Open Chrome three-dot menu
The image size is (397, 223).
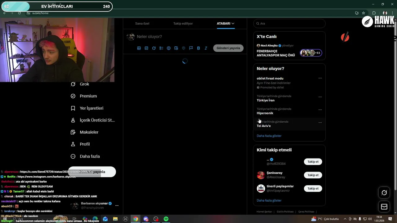[x=392, y=13]
